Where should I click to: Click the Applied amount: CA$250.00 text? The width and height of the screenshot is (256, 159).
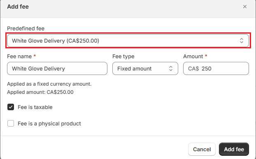coord(40,92)
